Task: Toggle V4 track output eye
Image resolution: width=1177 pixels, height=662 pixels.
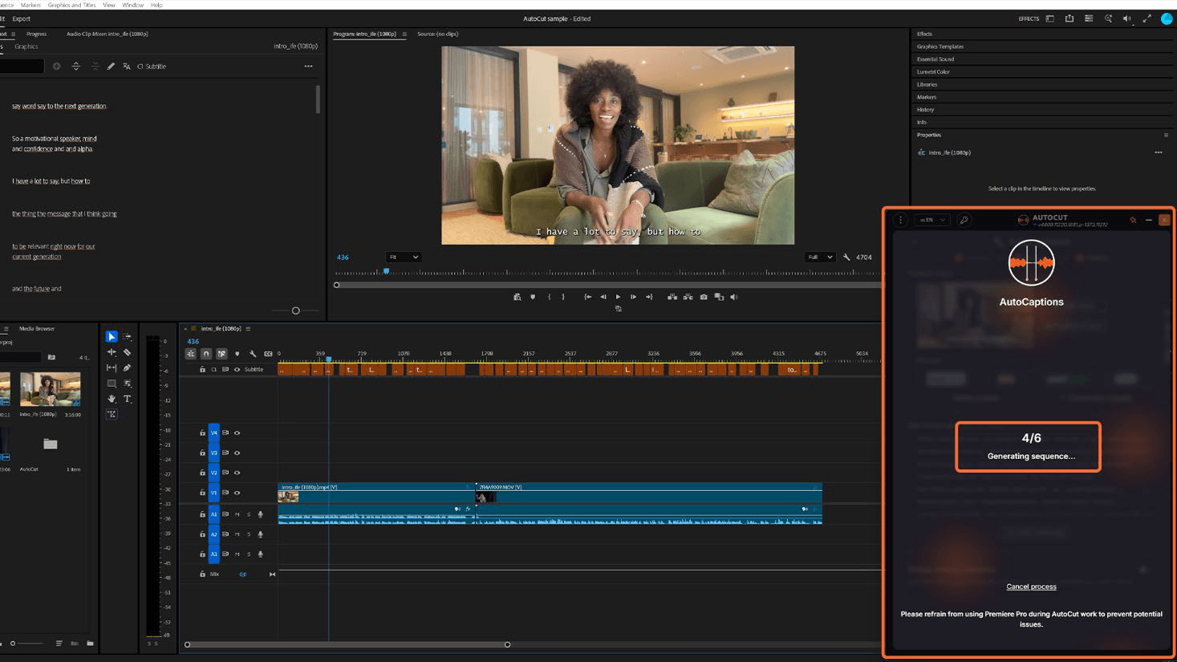Action: coord(237,433)
